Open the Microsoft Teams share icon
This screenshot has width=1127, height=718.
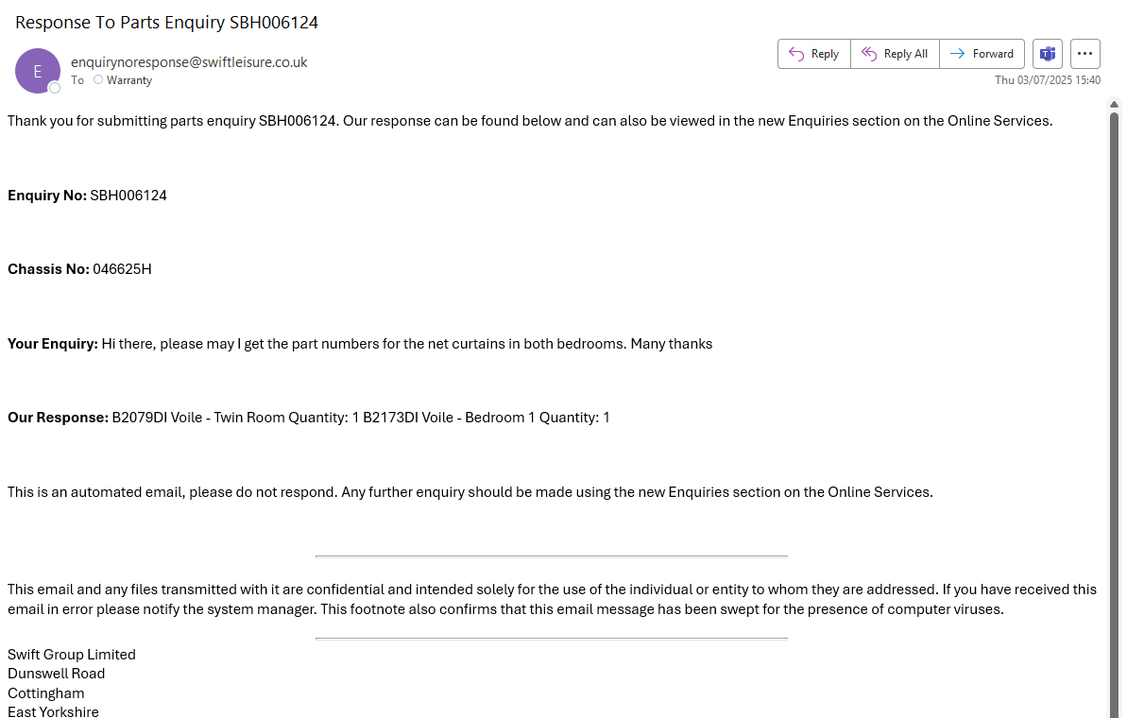(x=1048, y=54)
